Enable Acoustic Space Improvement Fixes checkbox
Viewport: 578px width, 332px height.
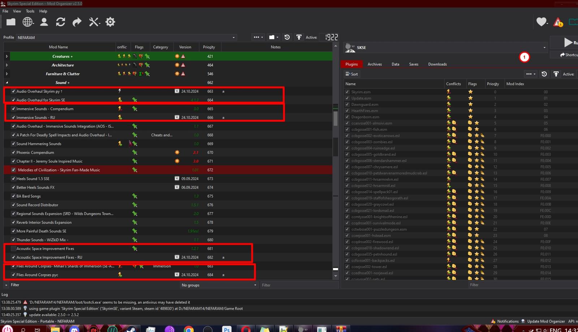13,248
